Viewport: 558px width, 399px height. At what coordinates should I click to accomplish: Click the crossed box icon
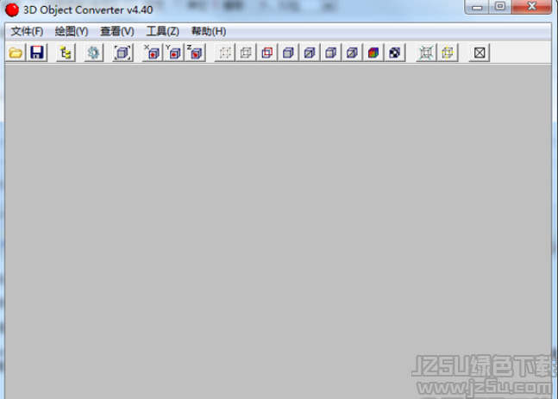click(480, 53)
